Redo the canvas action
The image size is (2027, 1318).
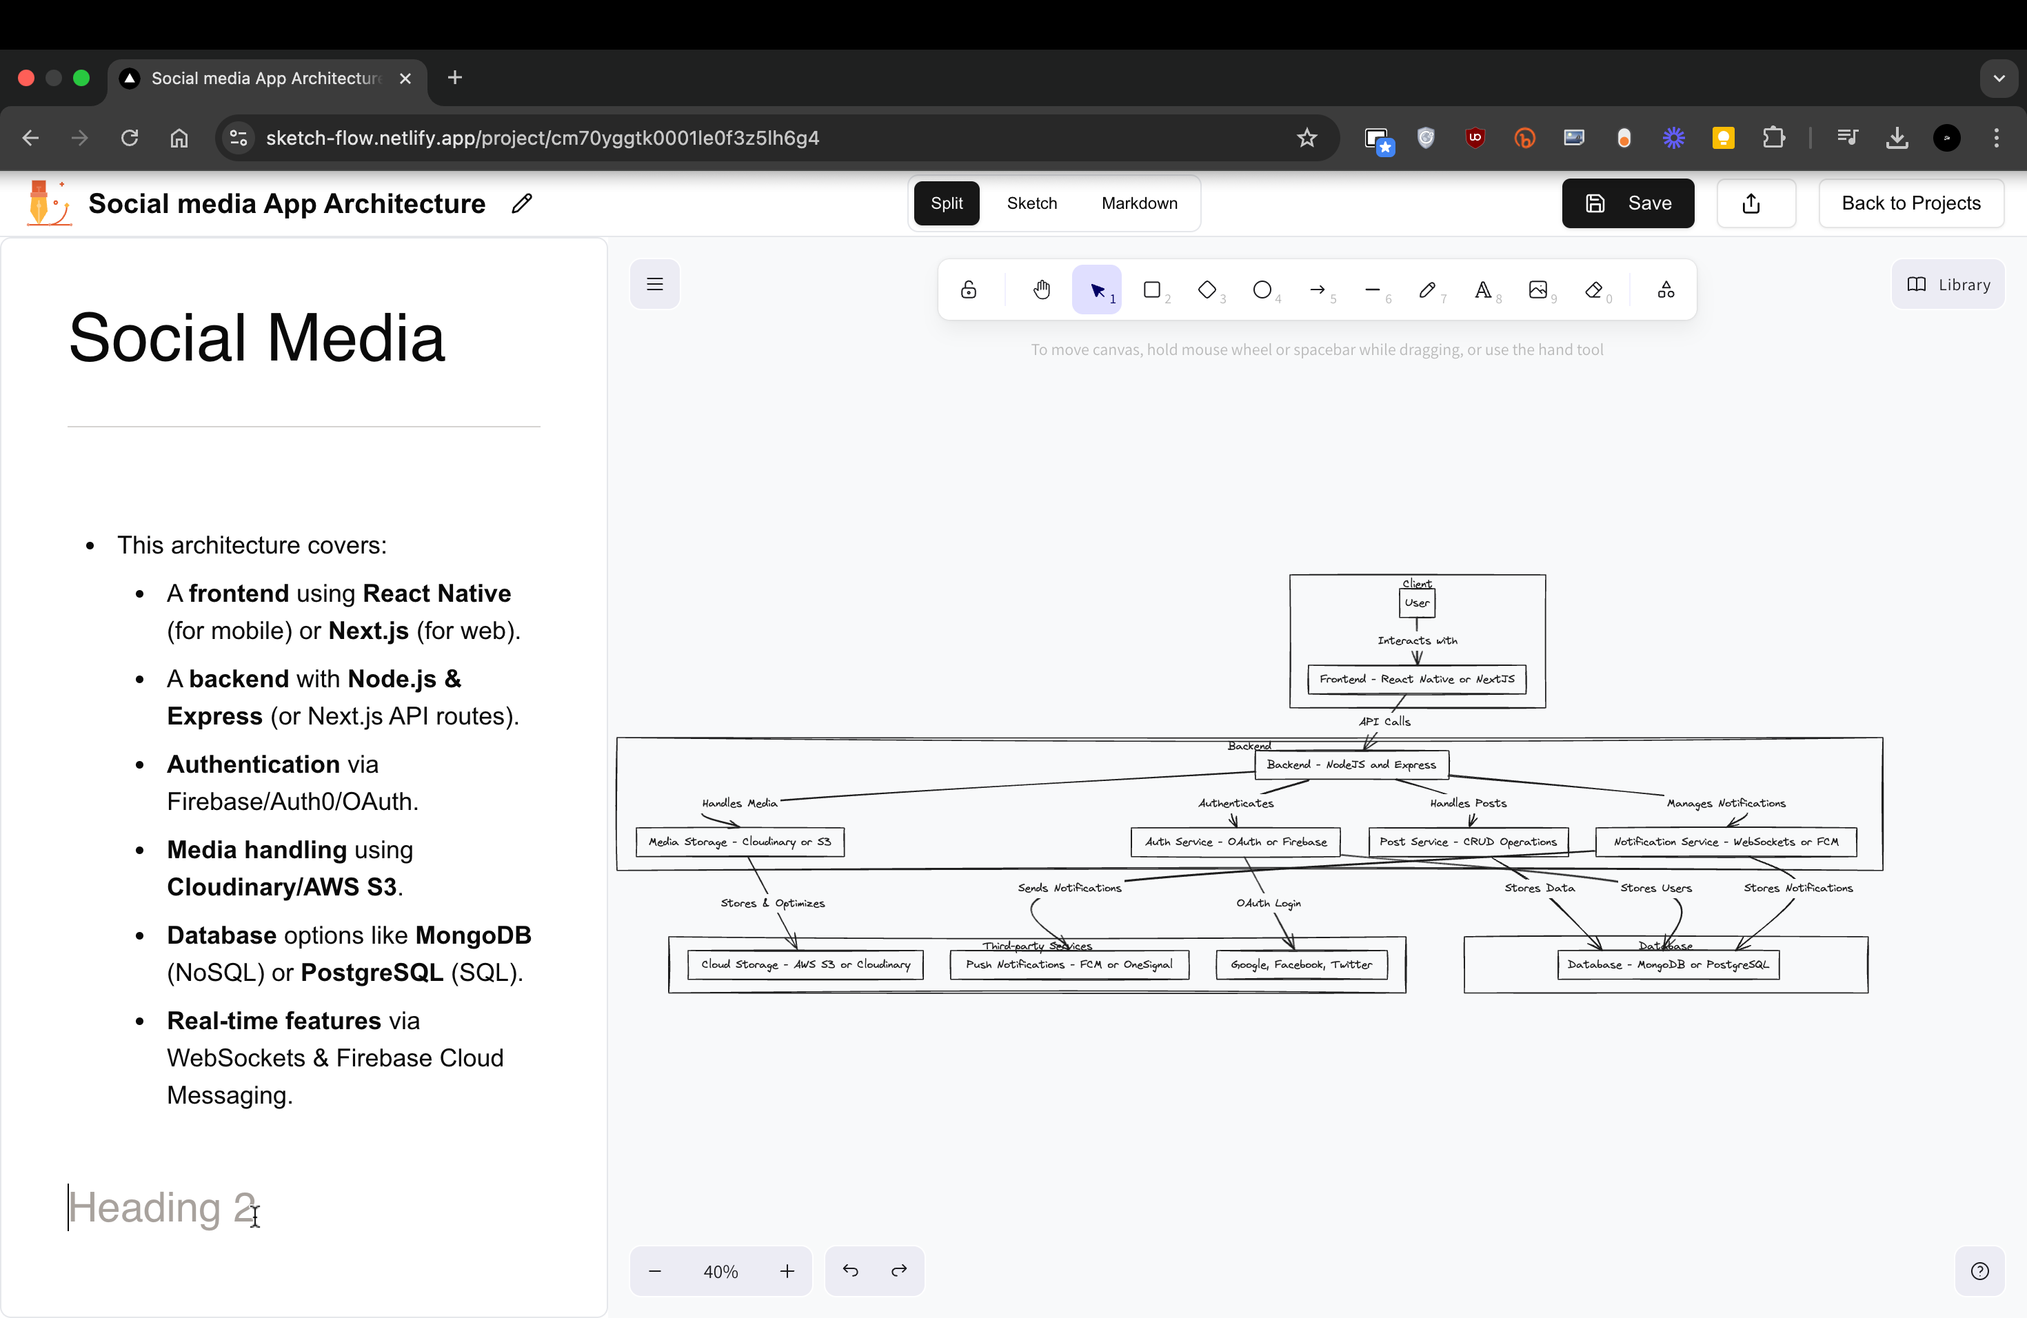pyautogui.click(x=899, y=1270)
